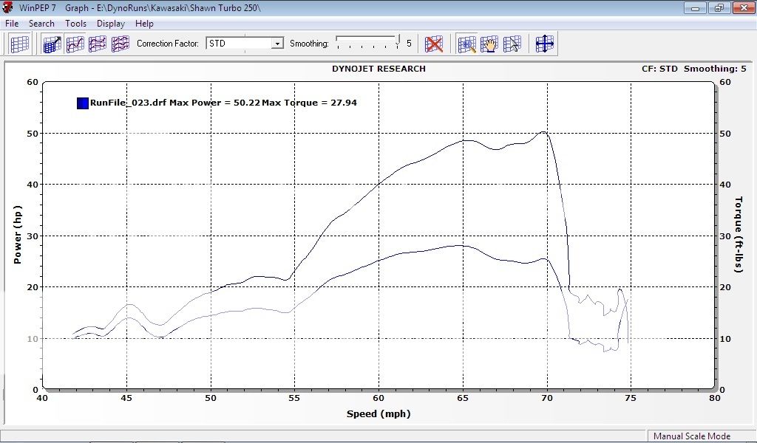
Task: Click the RunFile_023.drf legend text
Action: (x=127, y=103)
